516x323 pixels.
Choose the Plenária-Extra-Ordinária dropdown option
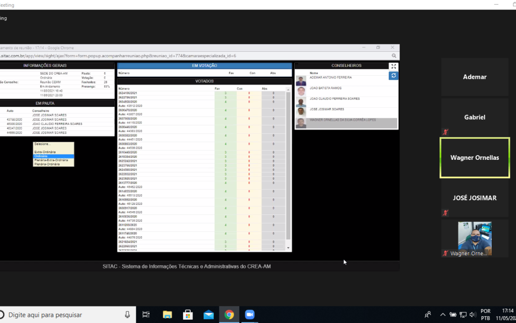pos(54,160)
